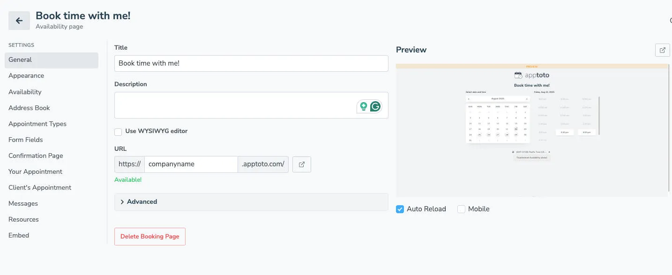
Task: Click the back arrow next to the page title
Action: [x=19, y=20]
